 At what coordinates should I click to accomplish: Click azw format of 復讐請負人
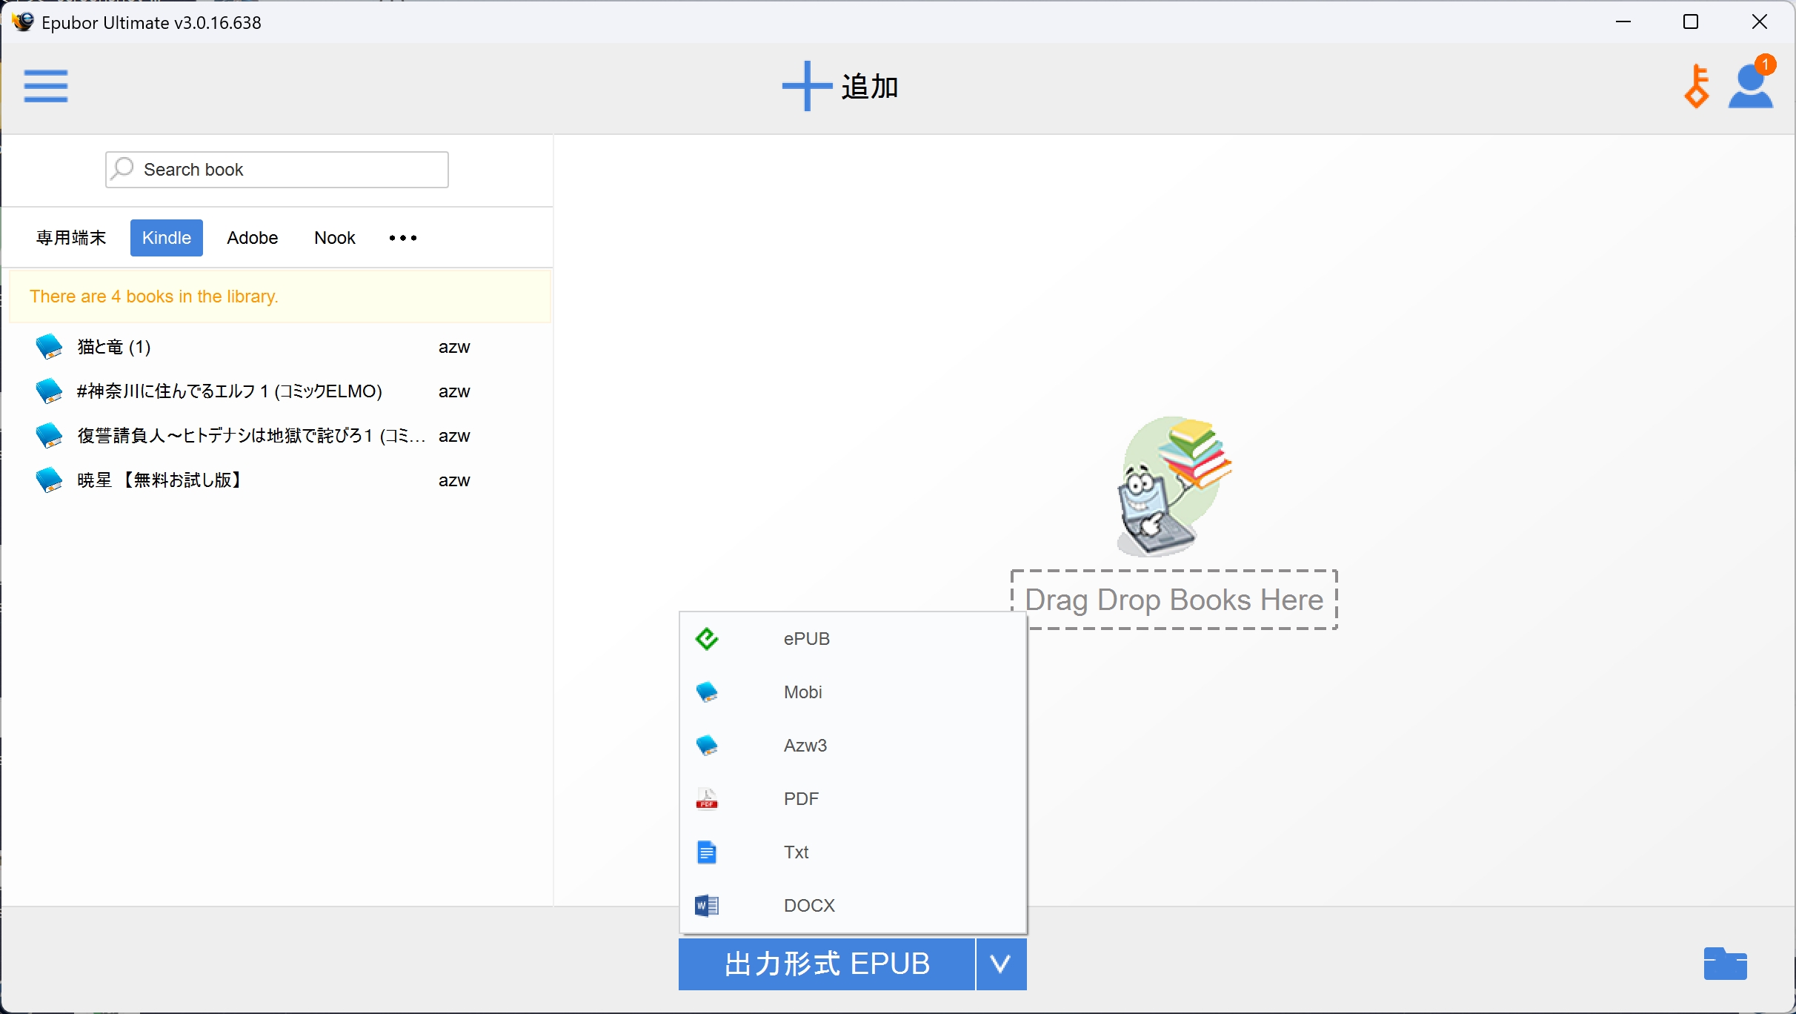point(454,436)
